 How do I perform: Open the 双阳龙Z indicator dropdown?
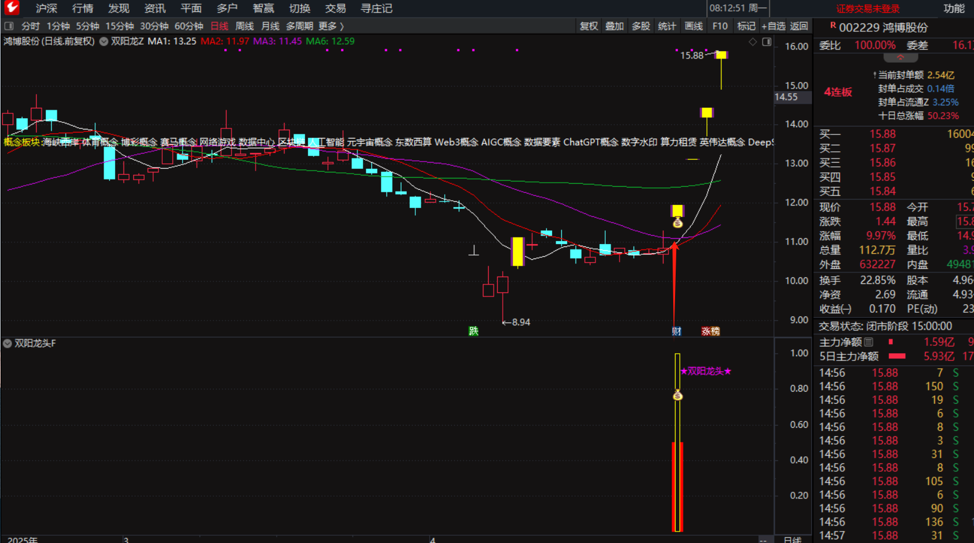click(x=104, y=42)
